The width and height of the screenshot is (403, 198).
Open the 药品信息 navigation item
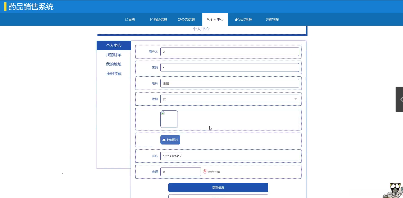coord(159,19)
